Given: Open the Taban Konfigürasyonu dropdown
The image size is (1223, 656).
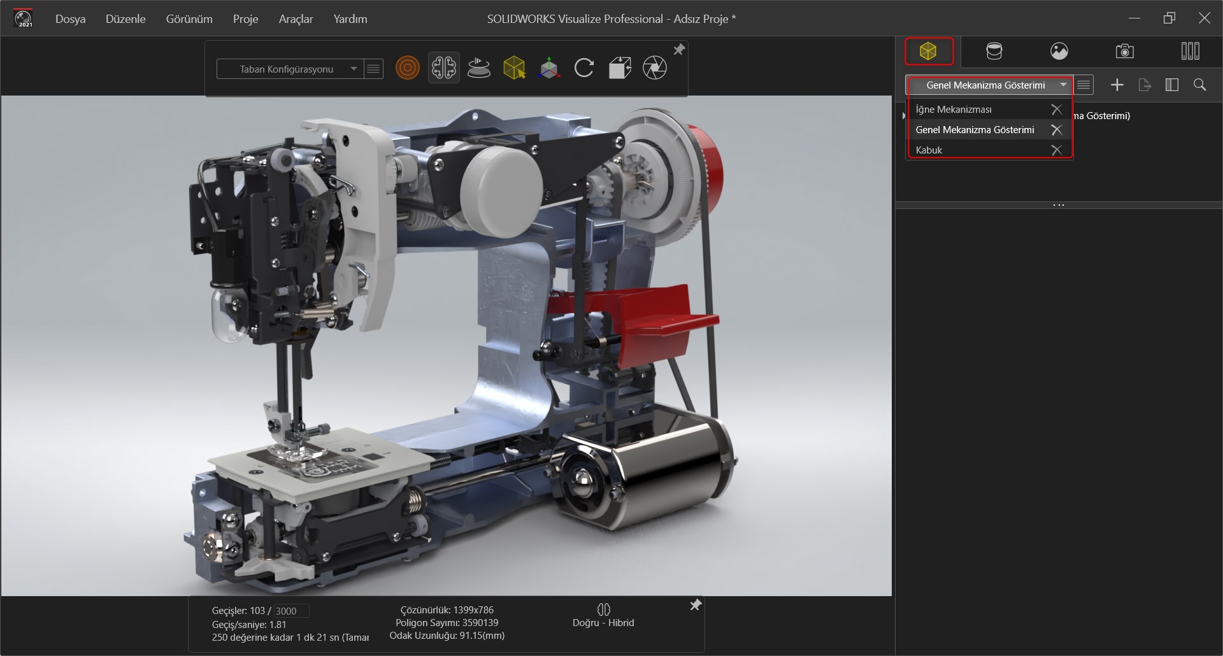Looking at the screenshot, I should 354,69.
